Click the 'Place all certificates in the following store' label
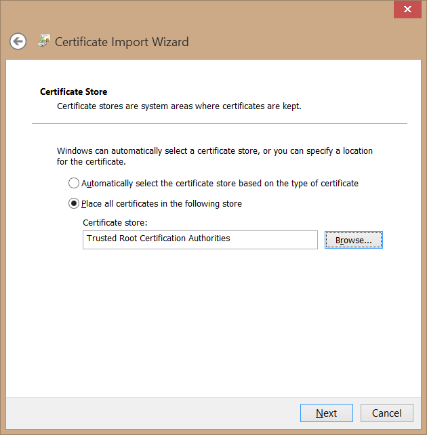Viewport: 427px width, 435px height. click(x=161, y=204)
